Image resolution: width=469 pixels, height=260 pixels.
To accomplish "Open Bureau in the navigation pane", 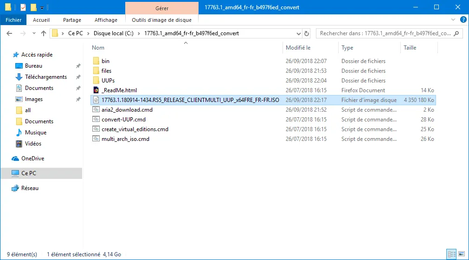I will coord(33,66).
